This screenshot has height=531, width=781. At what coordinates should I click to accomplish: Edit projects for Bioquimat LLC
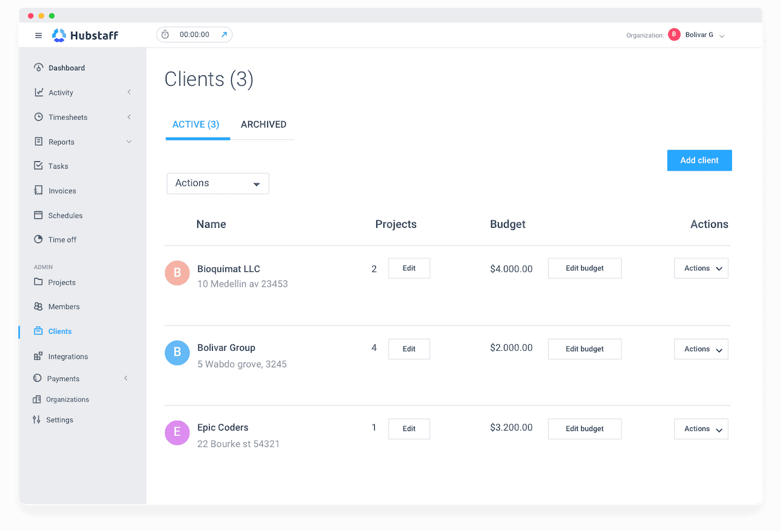point(409,268)
